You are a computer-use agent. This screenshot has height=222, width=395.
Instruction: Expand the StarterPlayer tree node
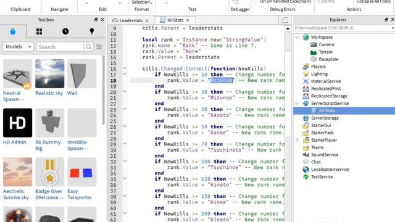coord(297,140)
